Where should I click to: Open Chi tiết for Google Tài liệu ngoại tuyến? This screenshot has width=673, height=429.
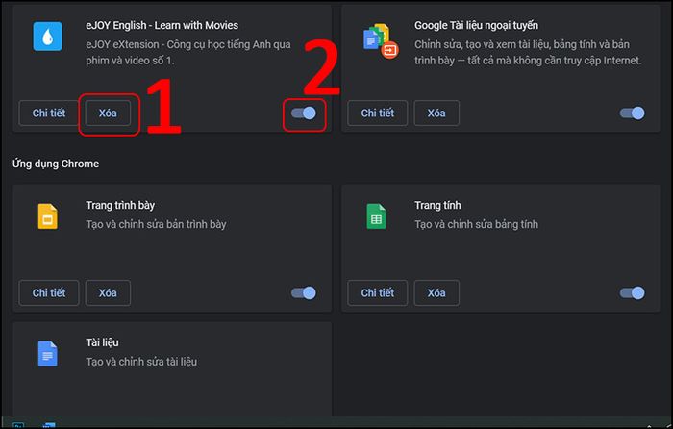tap(377, 113)
